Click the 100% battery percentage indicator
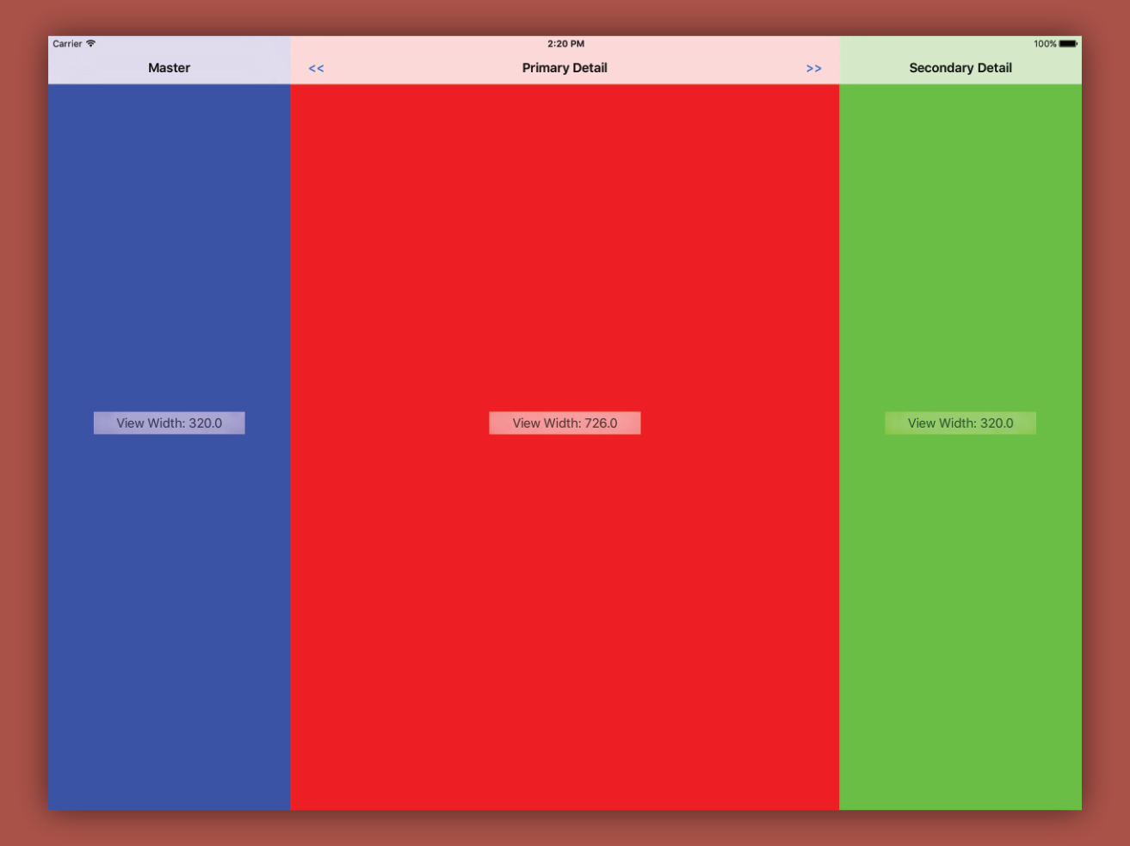Image resolution: width=1130 pixels, height=846 pixels. tap(1045, 43)
